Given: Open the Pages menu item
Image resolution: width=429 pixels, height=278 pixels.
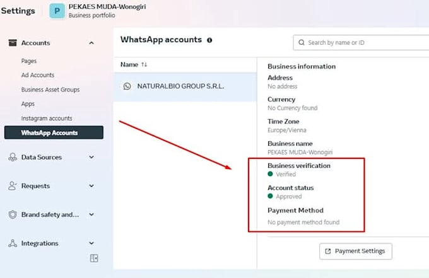Looking at the screenshot, I should 29,61.
